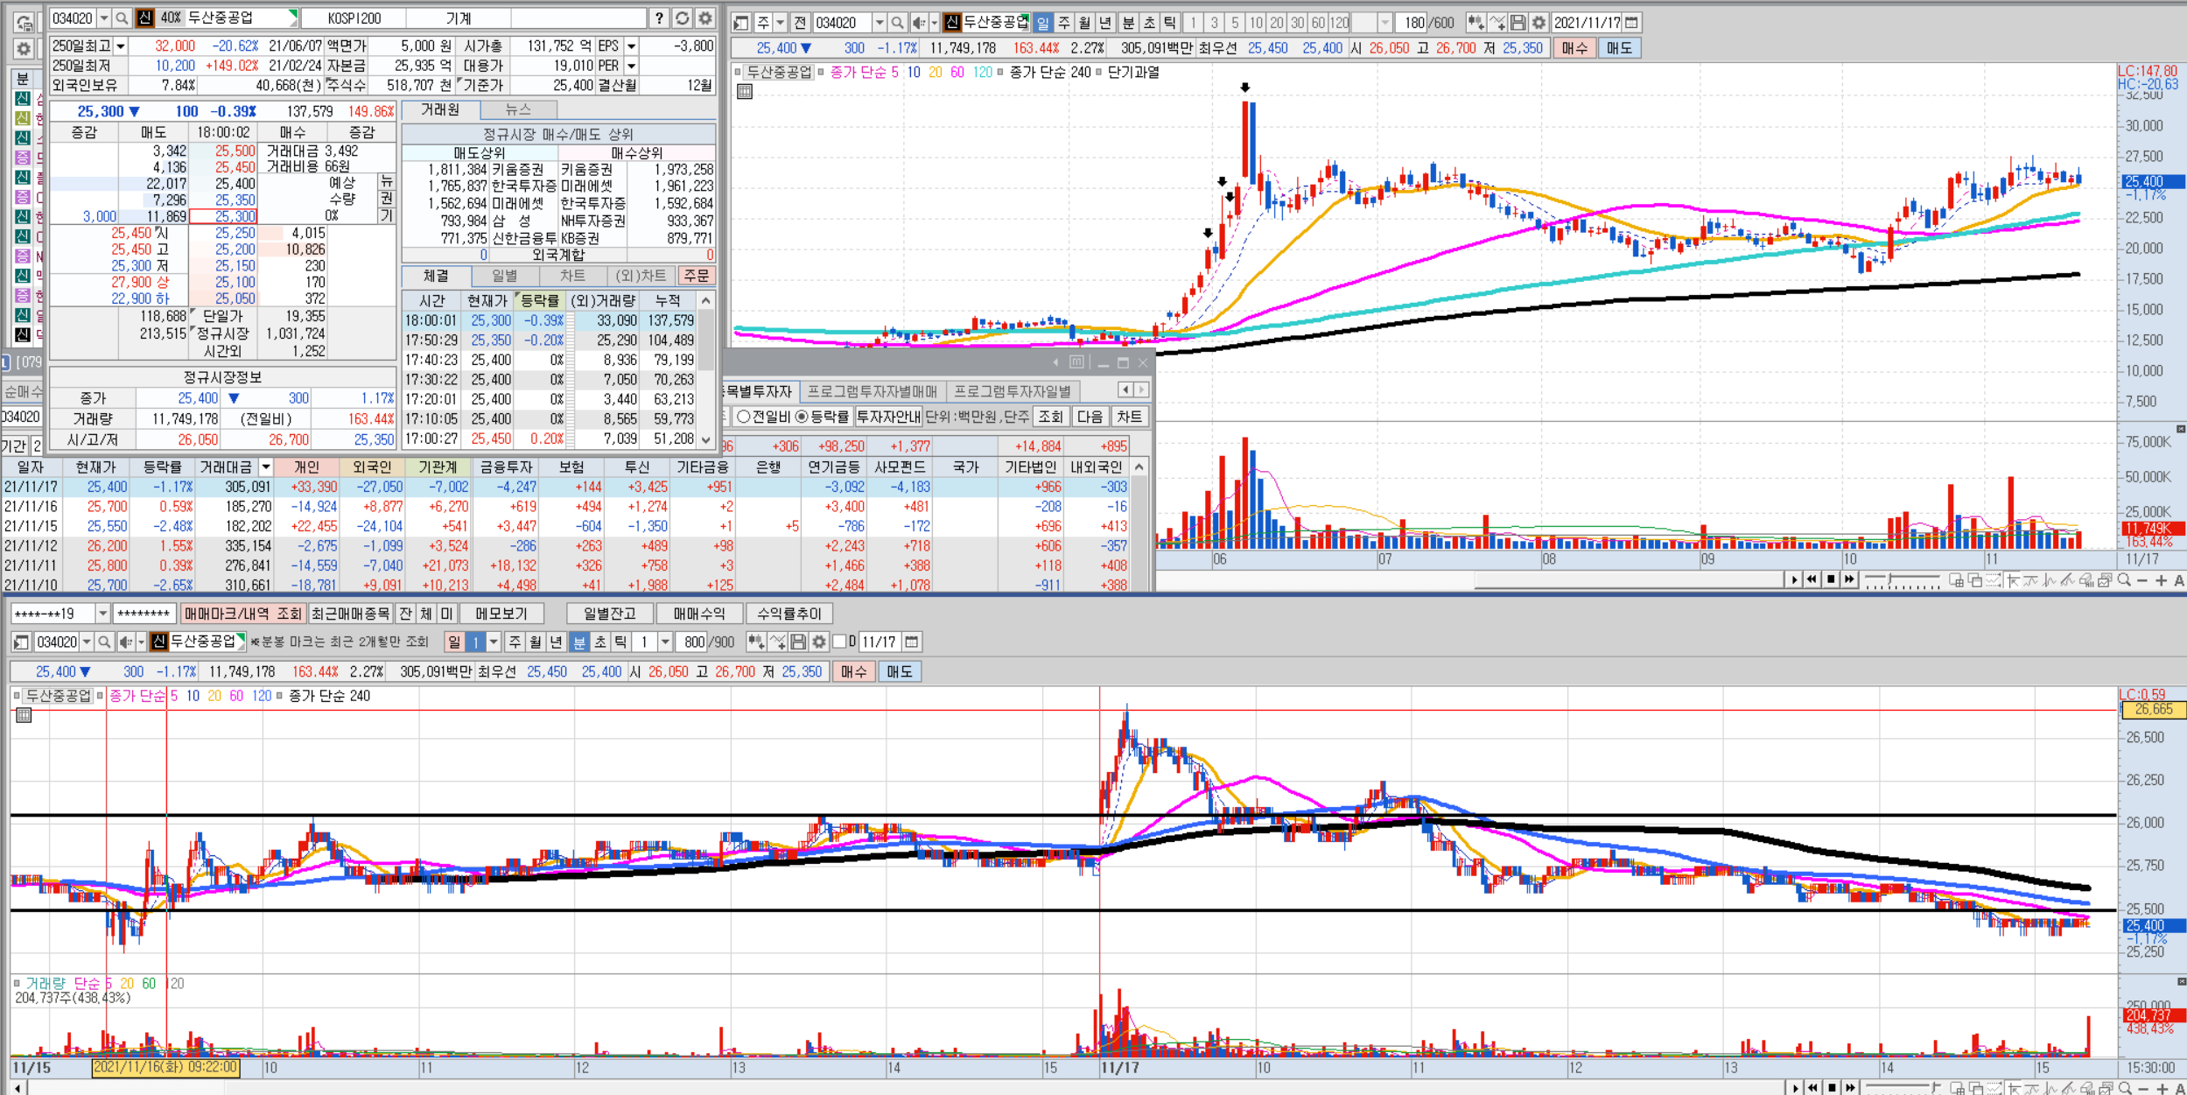Click search magnifier in the daily chart toolbar
Screen dimensions: 2187x1095
[897, 23]
